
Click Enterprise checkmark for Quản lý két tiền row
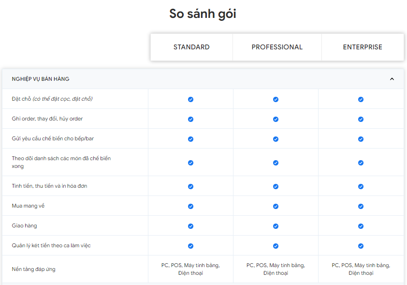[361, 246]
